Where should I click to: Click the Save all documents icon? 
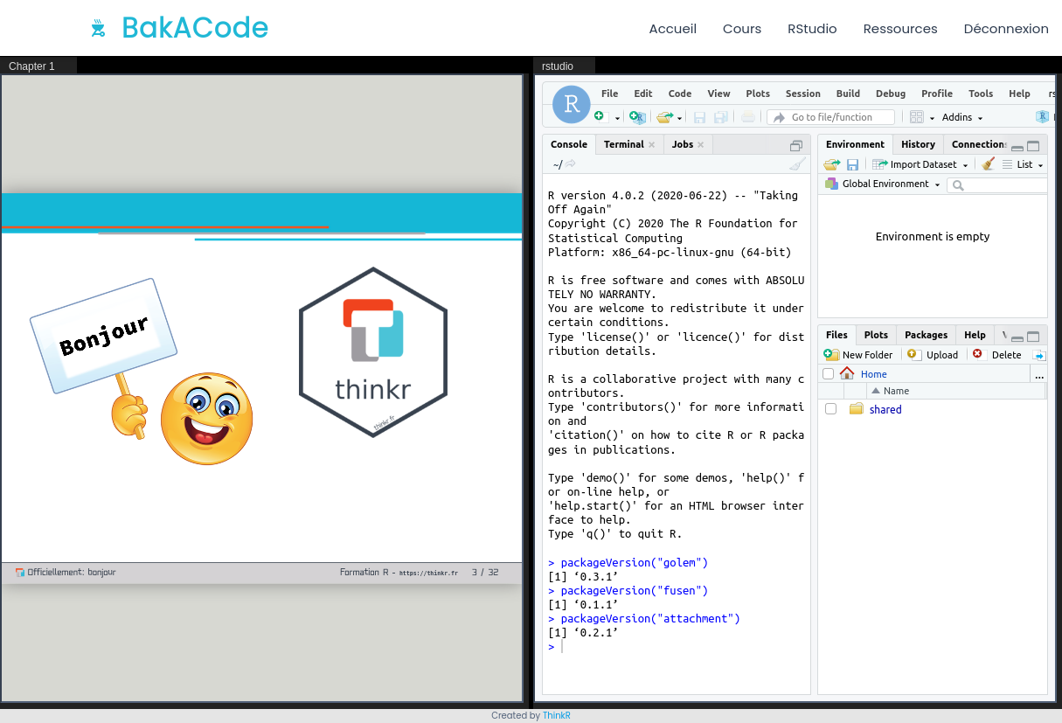(x=721, y=117)
